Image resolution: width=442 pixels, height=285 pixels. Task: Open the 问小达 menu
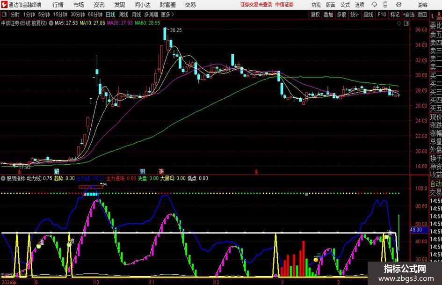coord(142,5)
